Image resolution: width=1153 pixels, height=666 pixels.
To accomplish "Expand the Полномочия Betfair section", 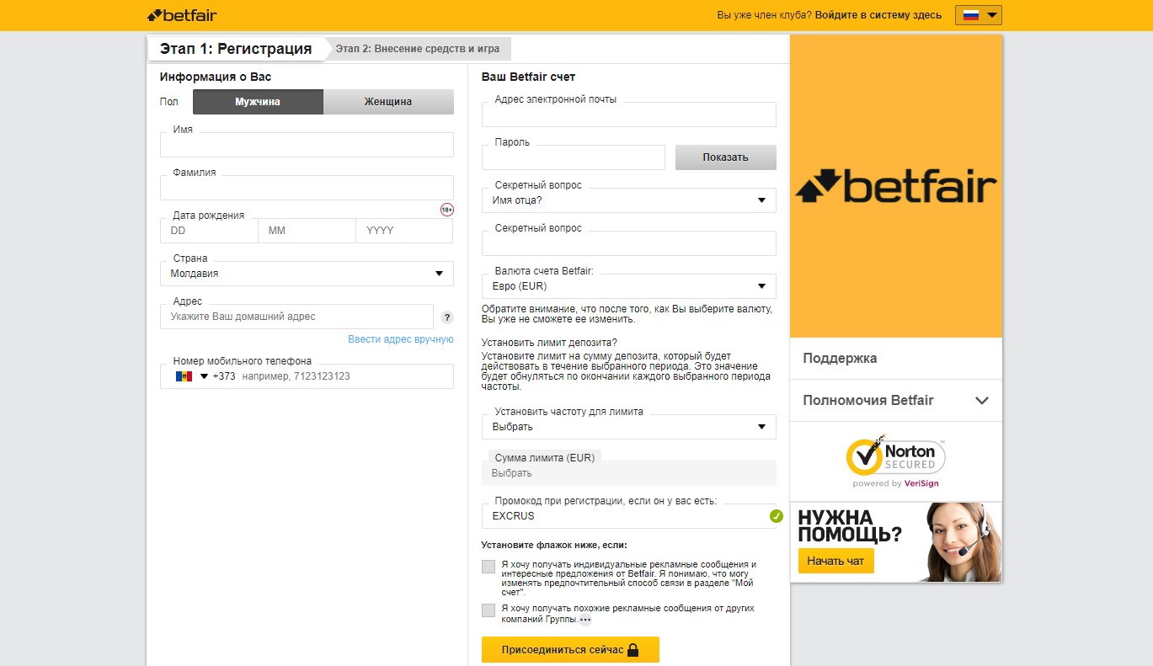I will point(896,401).
